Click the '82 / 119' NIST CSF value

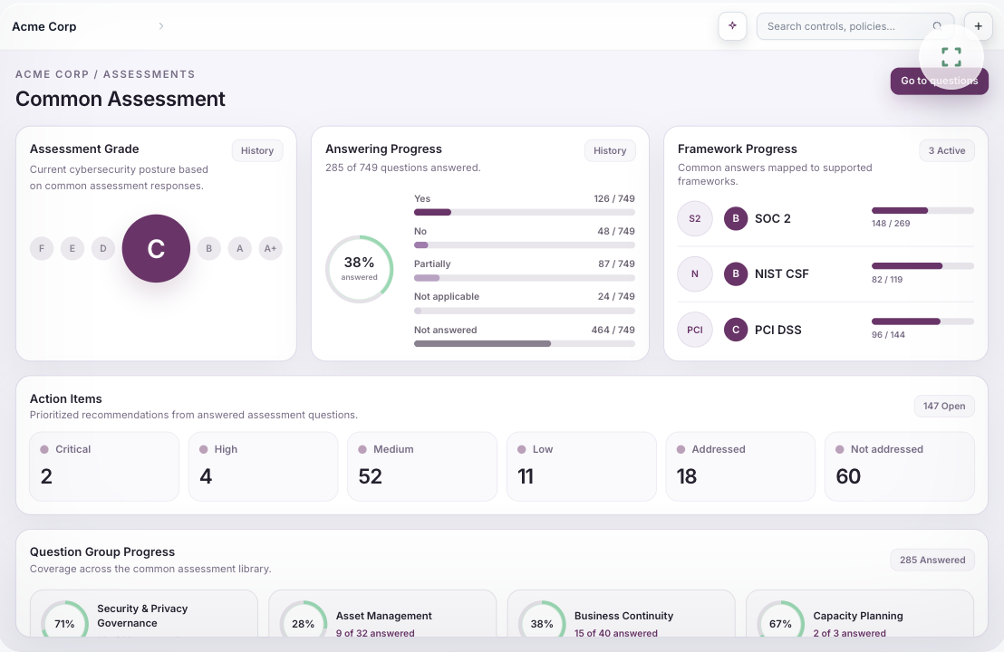coord(887,280)
